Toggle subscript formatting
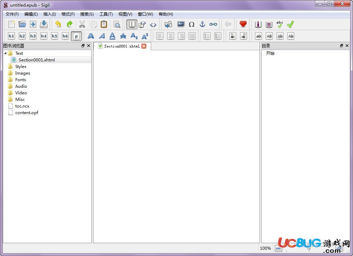The image size is (353, 256). point(134,36)
